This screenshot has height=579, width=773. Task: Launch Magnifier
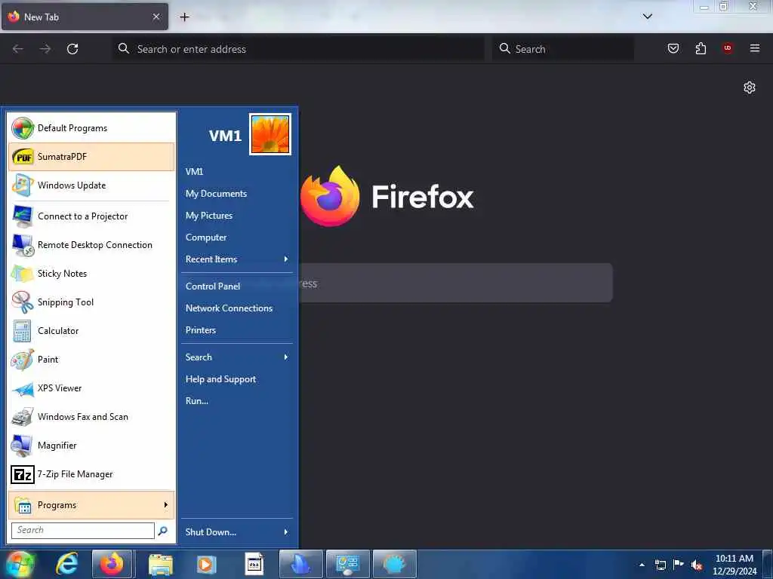tap(91, 446)
